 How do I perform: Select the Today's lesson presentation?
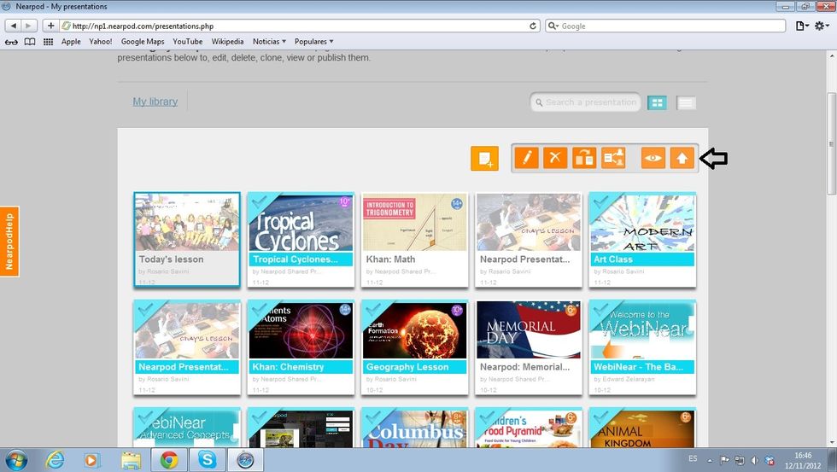[x=187, y=240]
